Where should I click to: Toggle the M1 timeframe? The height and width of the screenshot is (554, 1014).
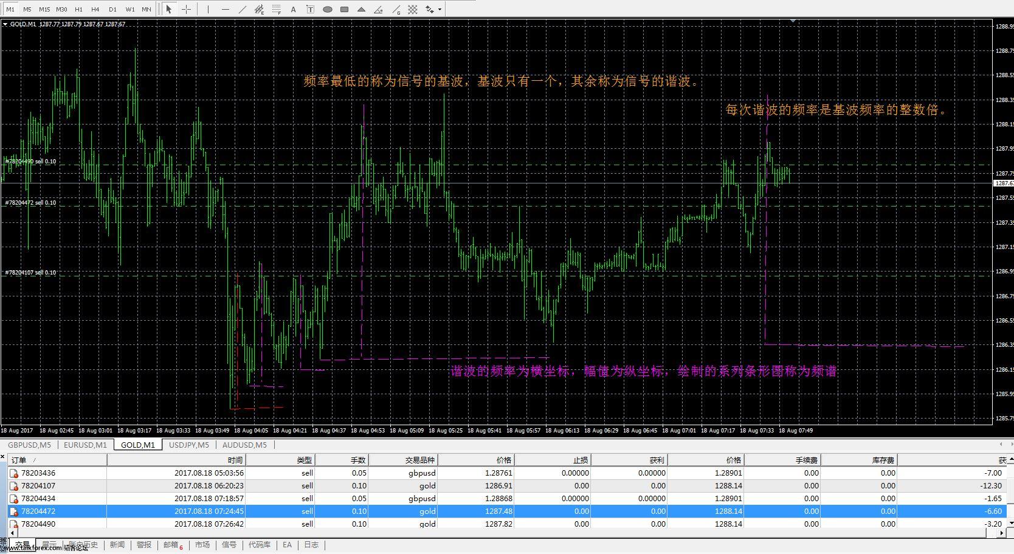[x=10, y=9]
